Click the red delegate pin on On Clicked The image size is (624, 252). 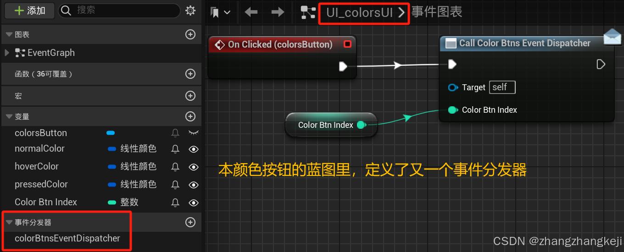coord(348,44)
